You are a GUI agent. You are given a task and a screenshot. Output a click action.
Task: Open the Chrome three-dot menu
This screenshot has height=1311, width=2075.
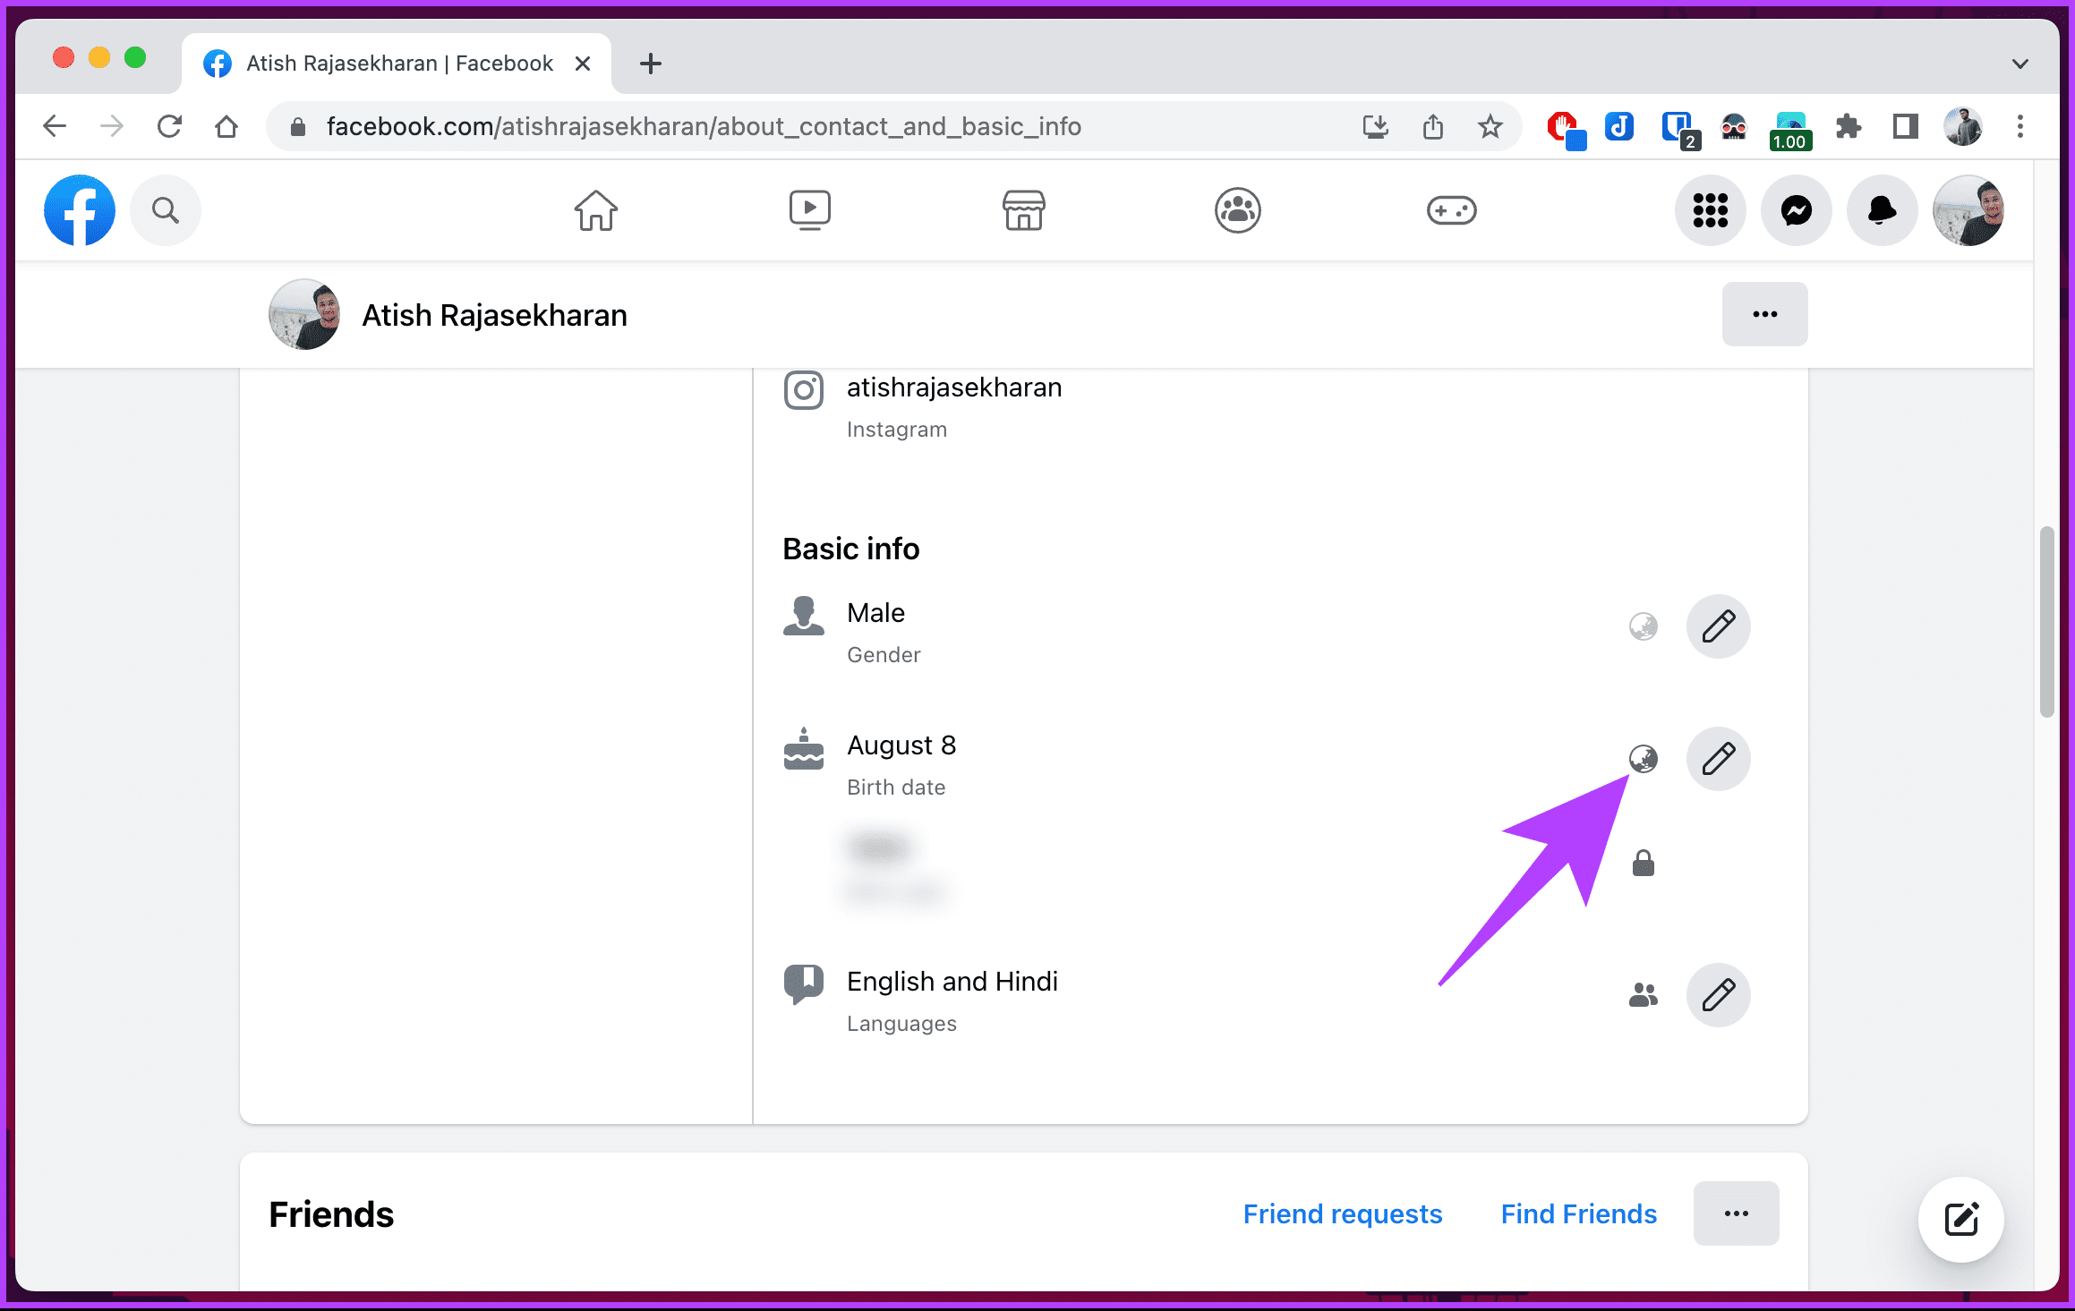click(x=2020, y=126)
